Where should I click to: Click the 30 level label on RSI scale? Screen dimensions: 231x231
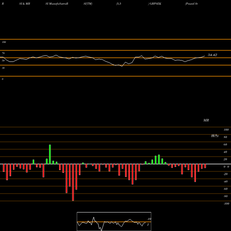point(3,68)
